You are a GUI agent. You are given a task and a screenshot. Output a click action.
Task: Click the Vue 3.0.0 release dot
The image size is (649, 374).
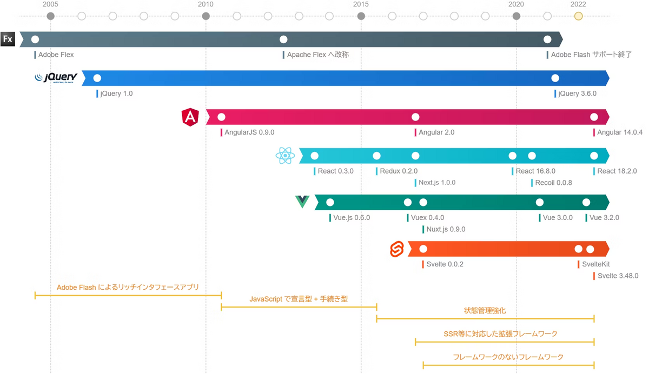[x=540, y=203]
